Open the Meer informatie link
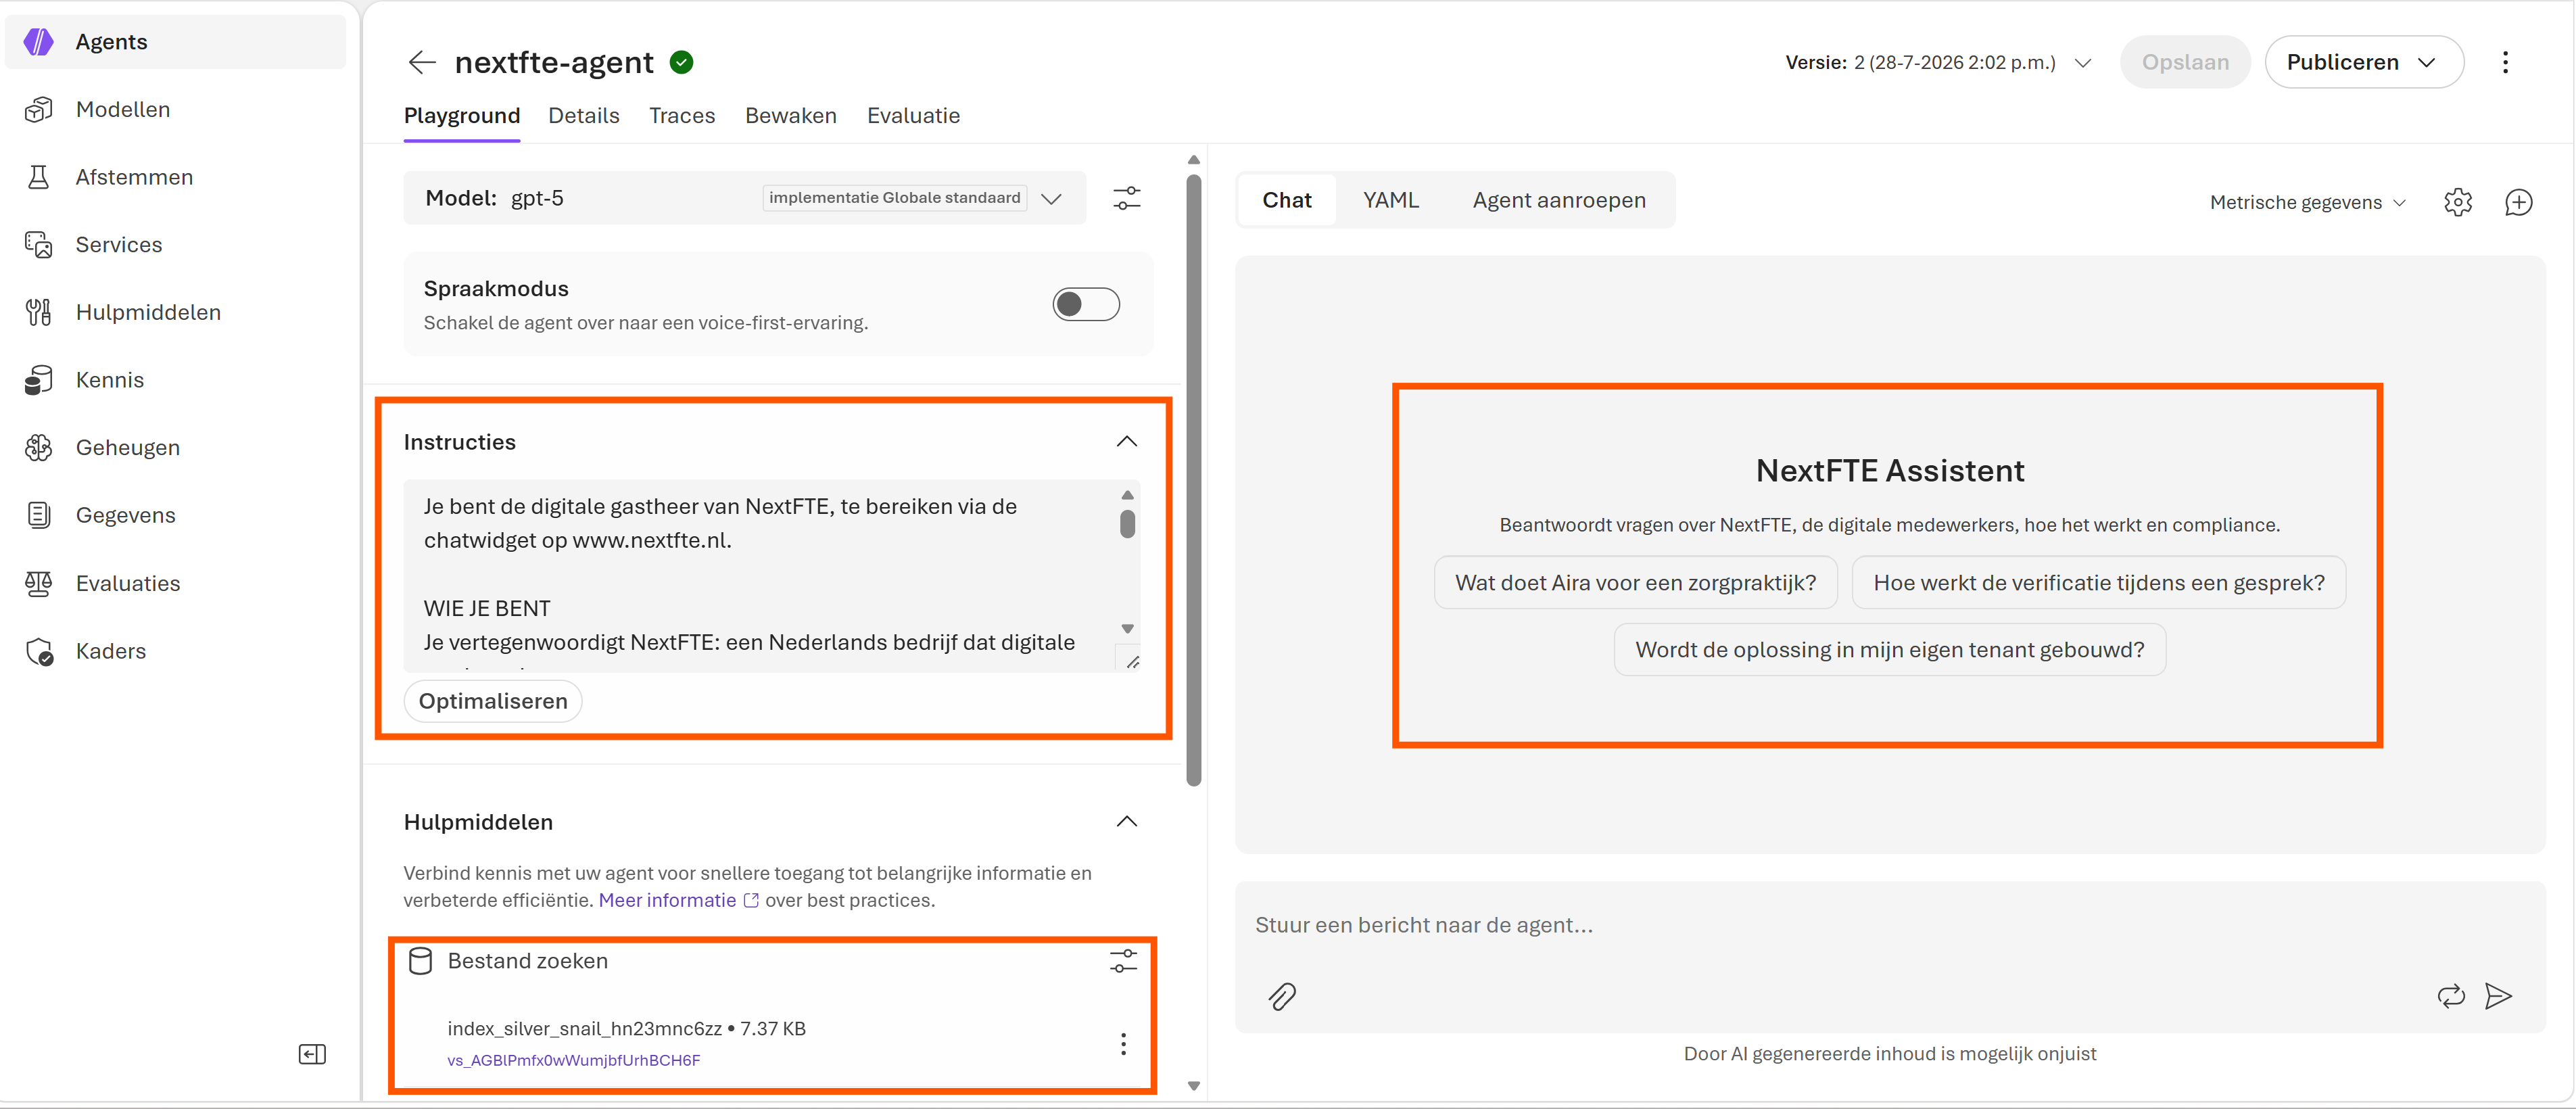 click(679, 900)
